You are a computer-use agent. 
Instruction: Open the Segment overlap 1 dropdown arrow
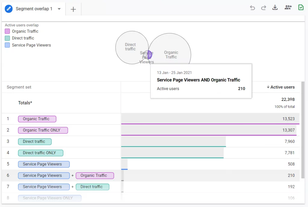coord(59,9)
